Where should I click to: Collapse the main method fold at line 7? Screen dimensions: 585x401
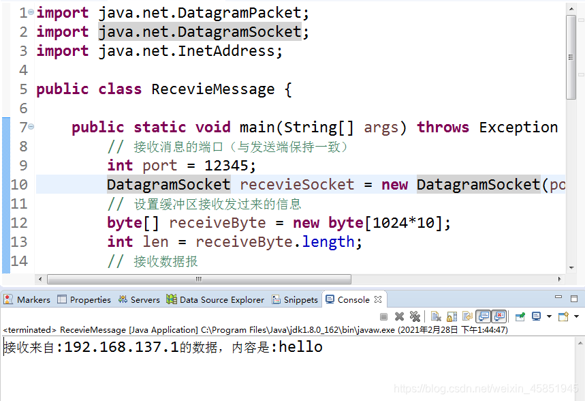(31, 127)
